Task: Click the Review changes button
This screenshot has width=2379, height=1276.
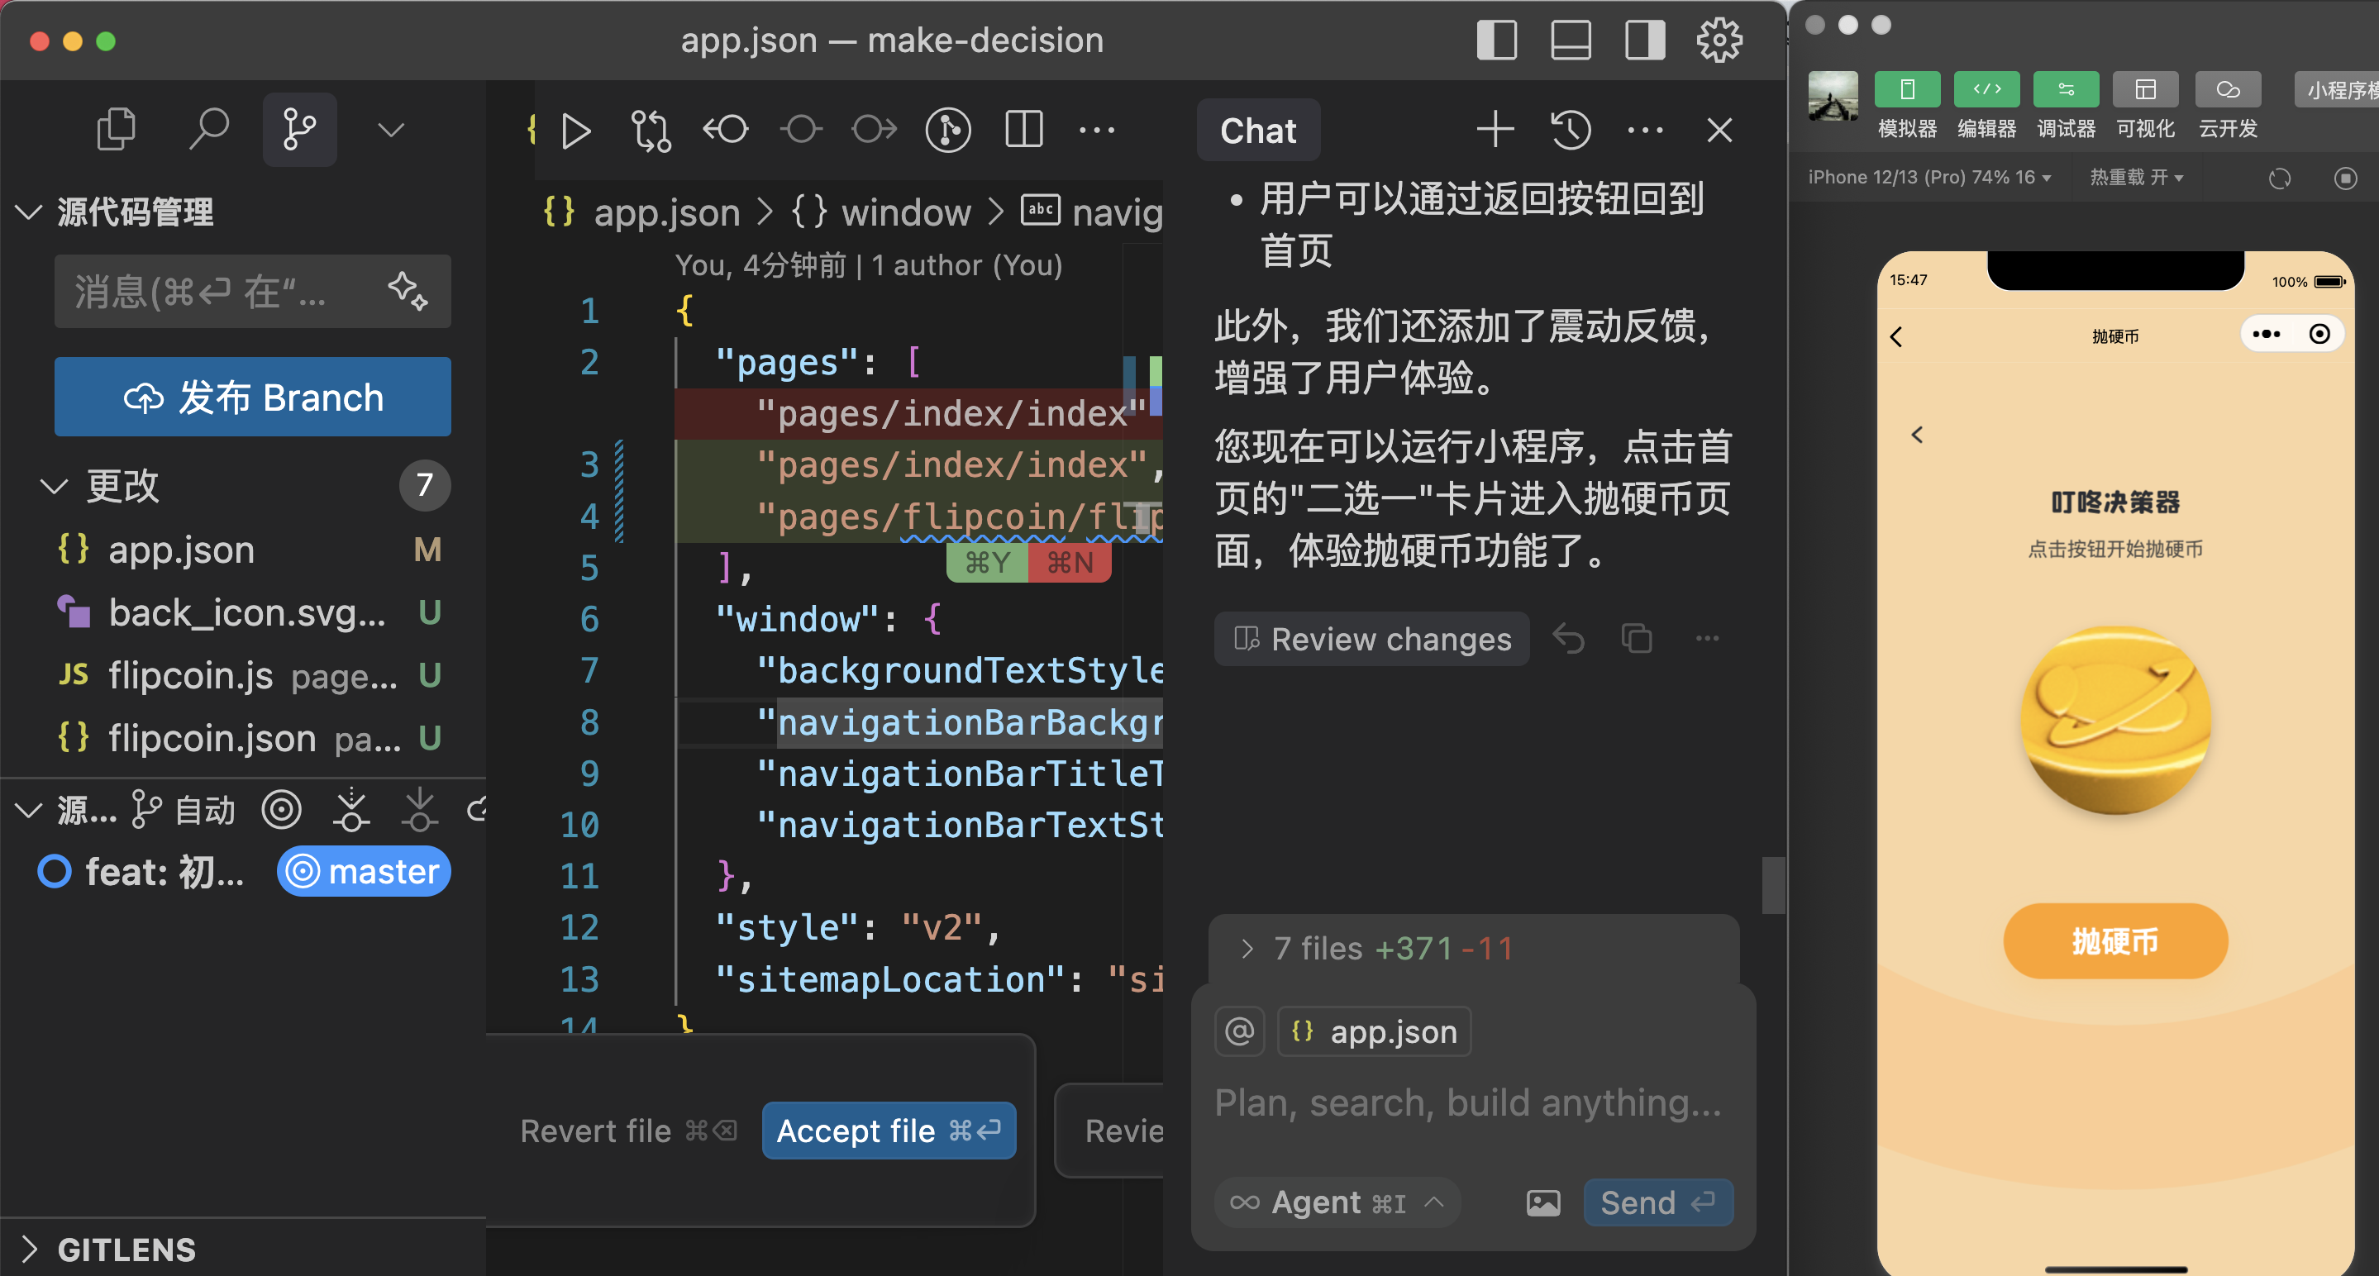Action: (1371, 639)
